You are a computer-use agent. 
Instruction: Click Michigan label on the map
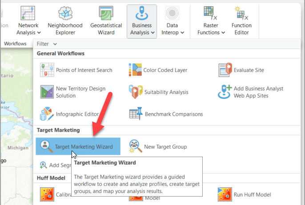[18, 148]
